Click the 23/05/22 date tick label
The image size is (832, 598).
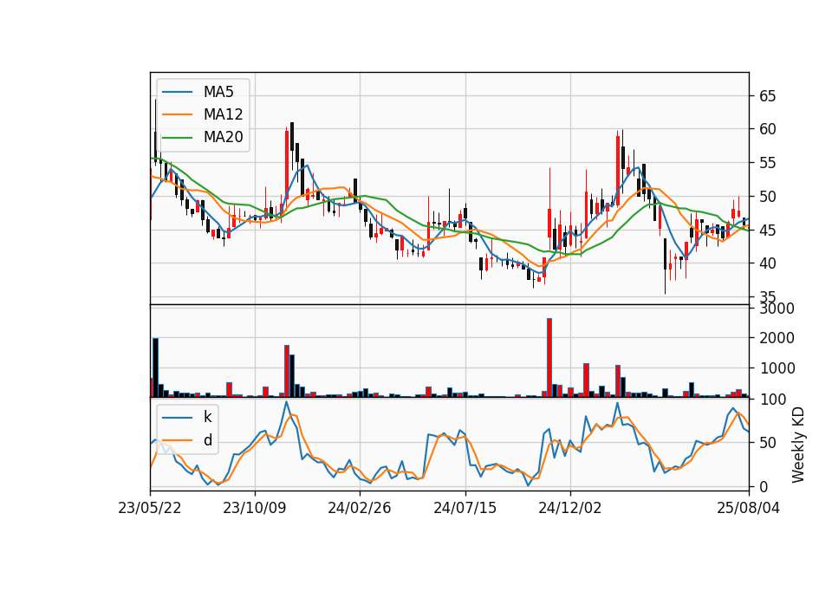150,509
